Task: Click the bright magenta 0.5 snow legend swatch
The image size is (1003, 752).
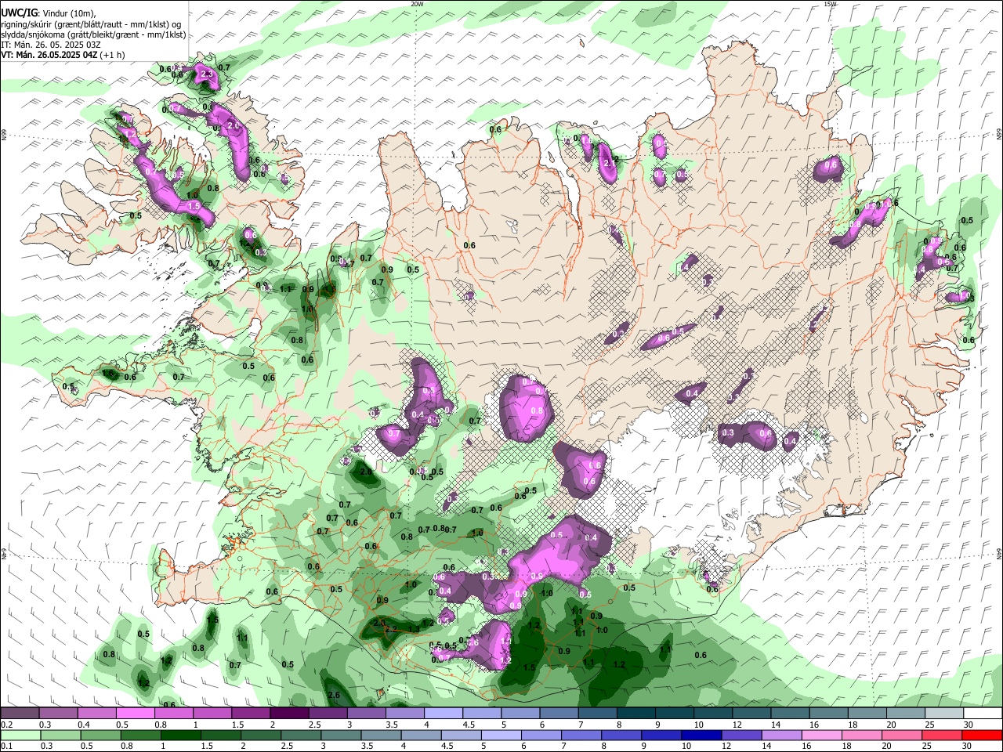Action: (135, 714)
